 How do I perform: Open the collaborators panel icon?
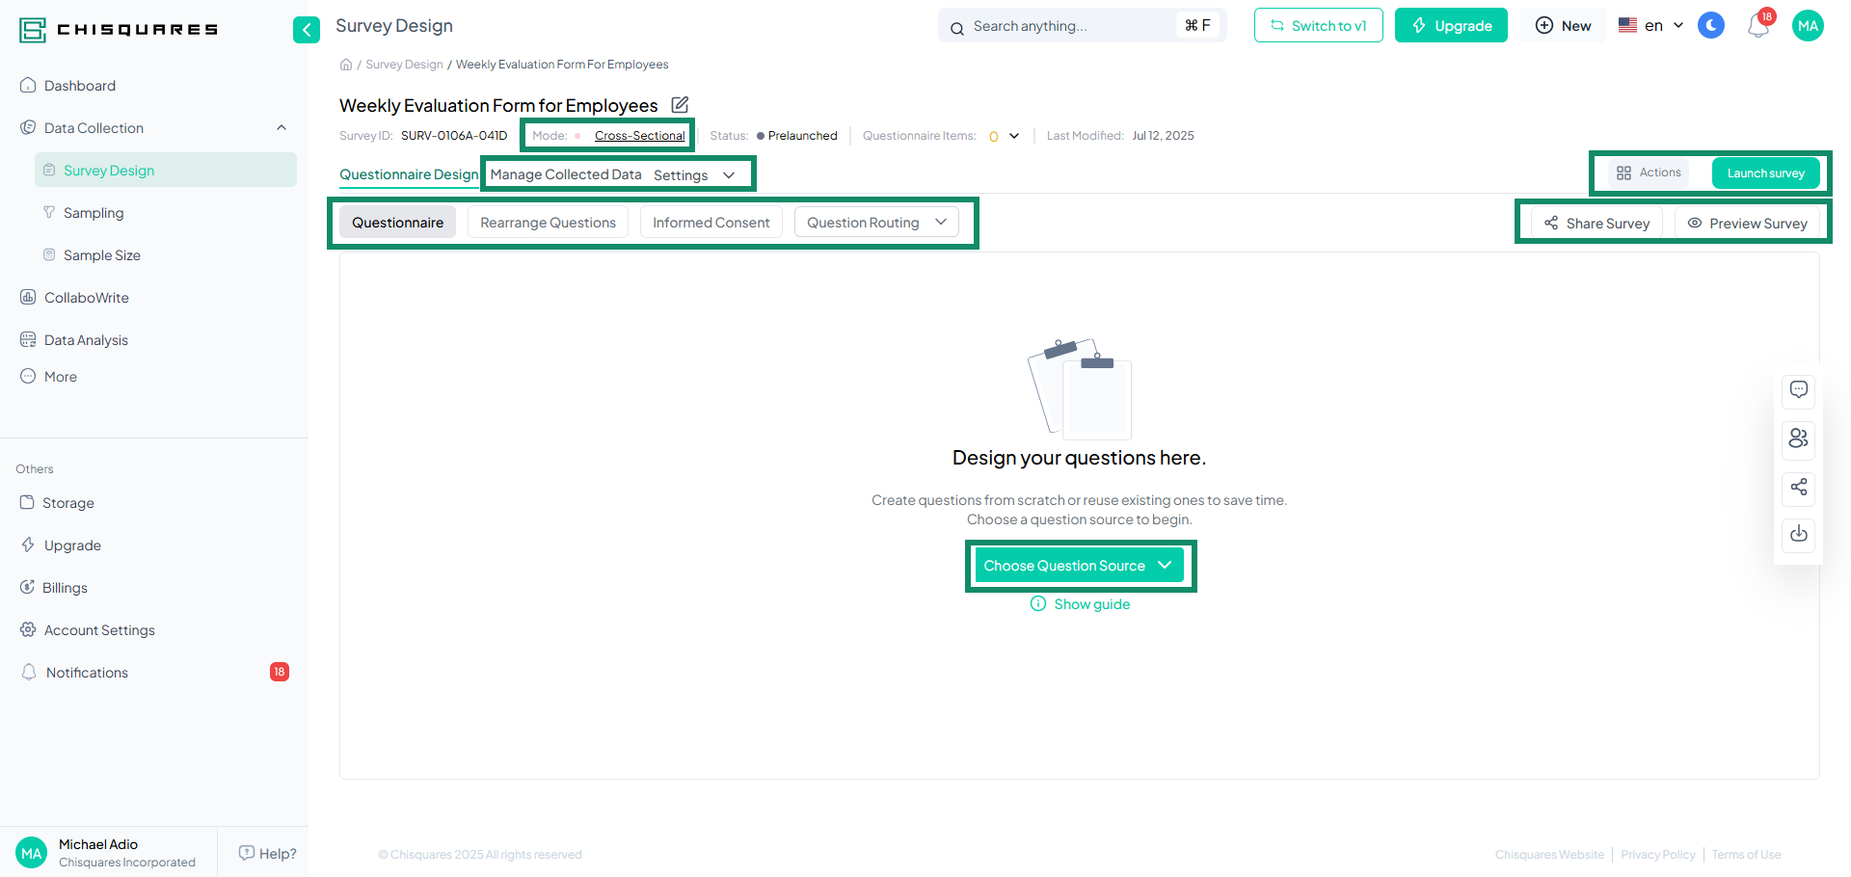point(1798,439)
